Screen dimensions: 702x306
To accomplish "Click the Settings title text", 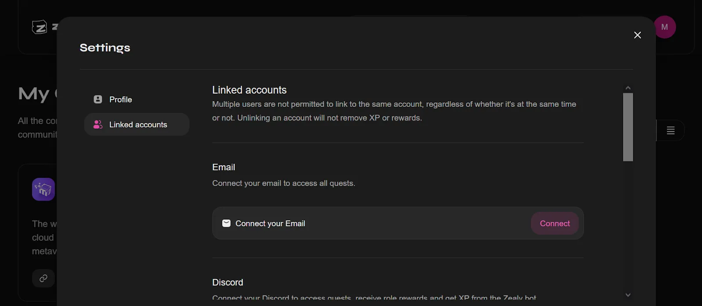I will point(105,48).
